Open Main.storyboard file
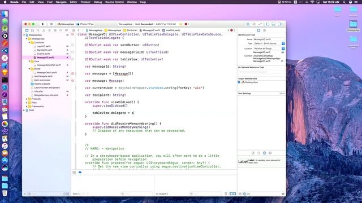The width and height of the screenshot is (362, 203). click(42, 80)
